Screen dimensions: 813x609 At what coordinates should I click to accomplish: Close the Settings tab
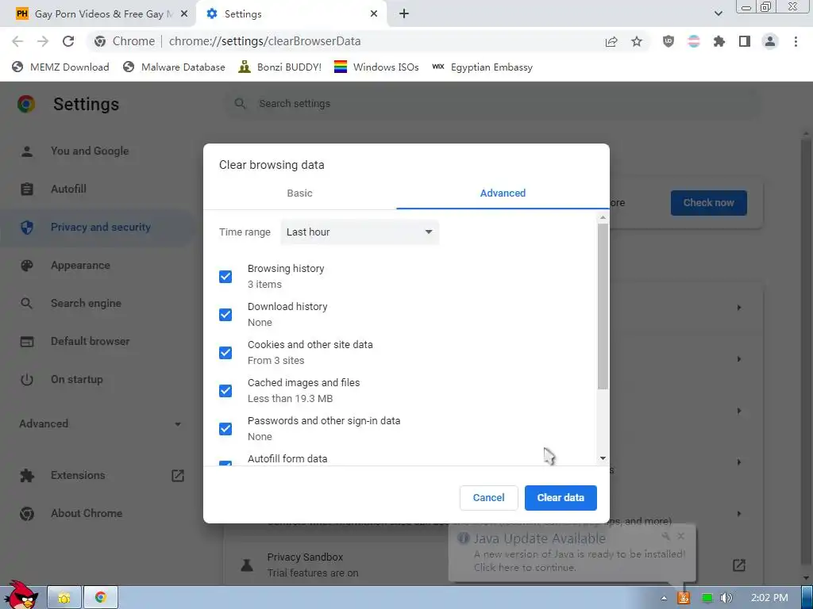(x=374, y=14)
